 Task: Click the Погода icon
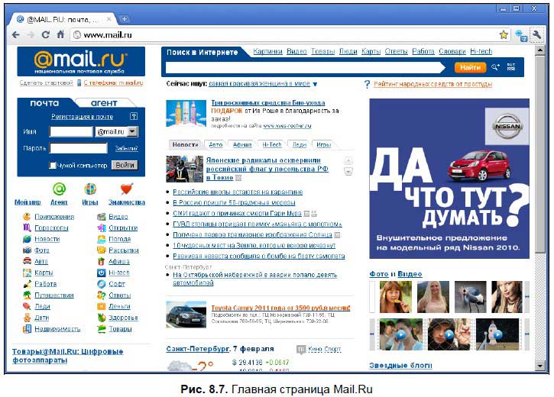(102, 239)
